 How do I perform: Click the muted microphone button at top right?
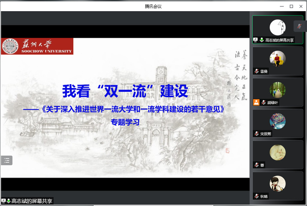click(299, 26)
